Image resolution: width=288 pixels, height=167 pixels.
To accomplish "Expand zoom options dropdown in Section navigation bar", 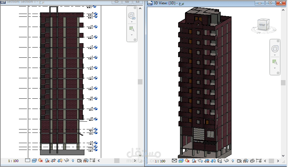I will point(132,35).
